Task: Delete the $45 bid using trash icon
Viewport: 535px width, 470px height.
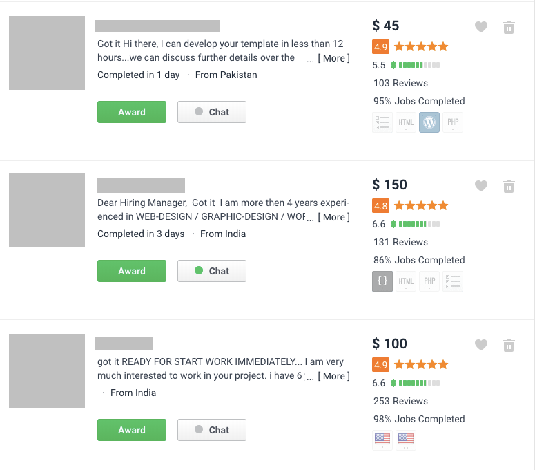Action: [509, 27]
